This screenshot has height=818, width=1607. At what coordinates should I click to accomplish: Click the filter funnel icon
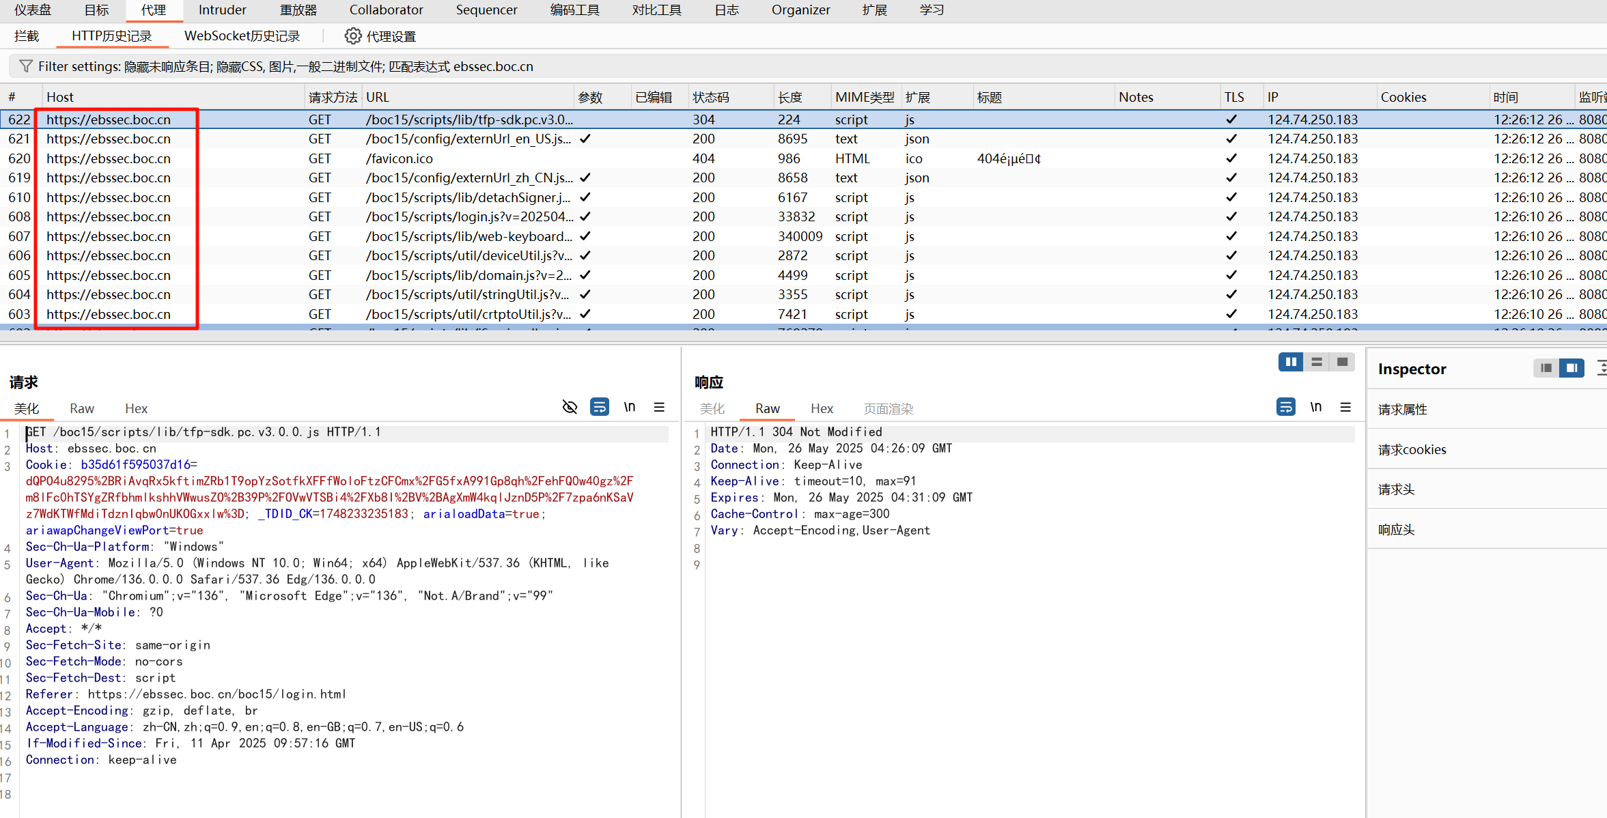tap(25, 66)
